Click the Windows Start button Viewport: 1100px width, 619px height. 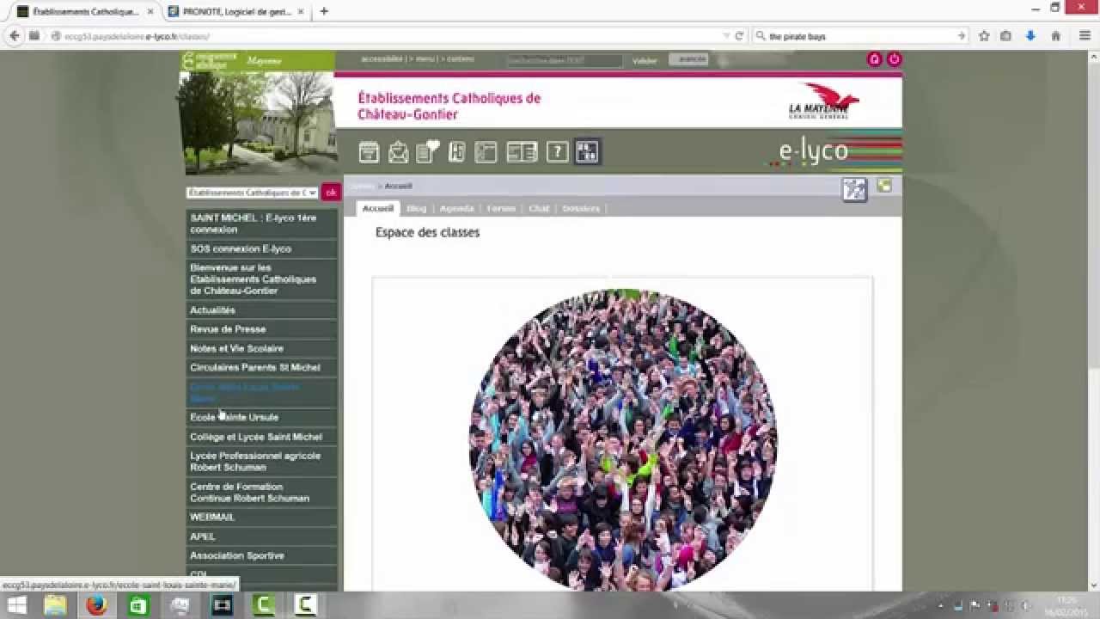(x=16, y=605)
